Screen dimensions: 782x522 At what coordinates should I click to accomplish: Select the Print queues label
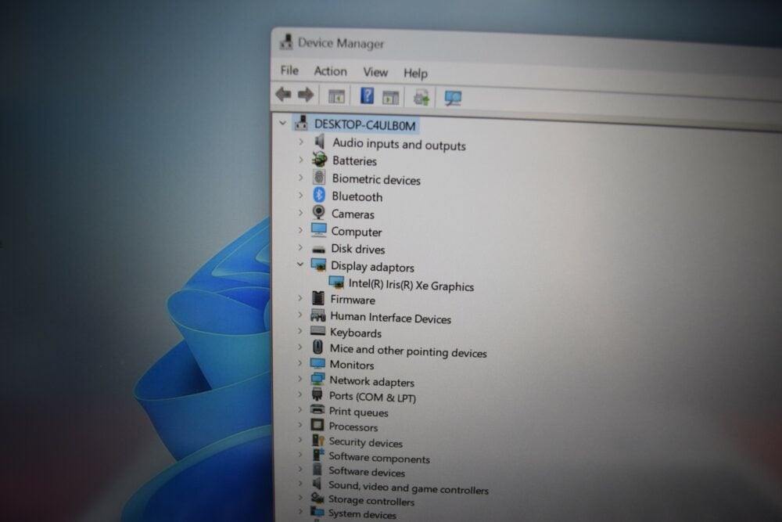pos(358,412)
